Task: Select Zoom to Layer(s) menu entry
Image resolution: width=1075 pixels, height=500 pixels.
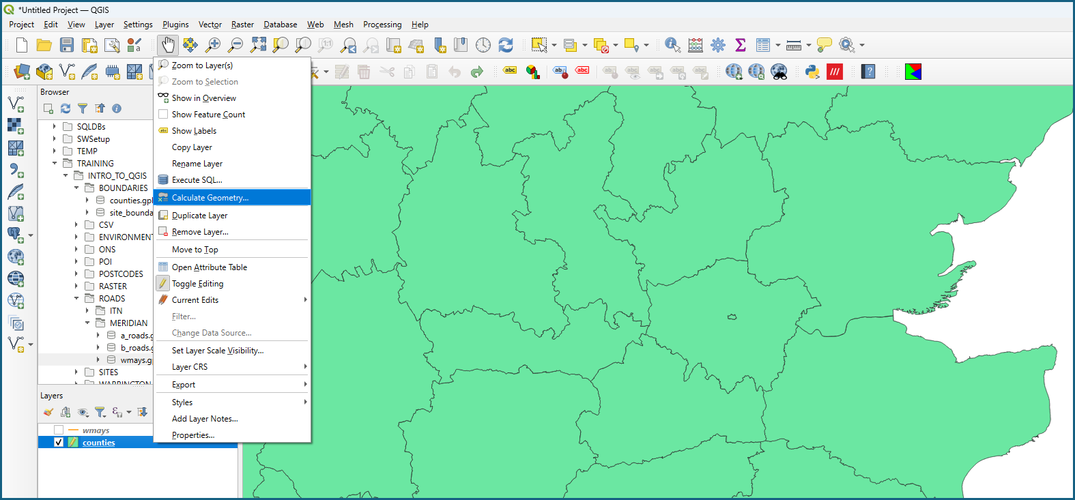Action: click(232, 65)
